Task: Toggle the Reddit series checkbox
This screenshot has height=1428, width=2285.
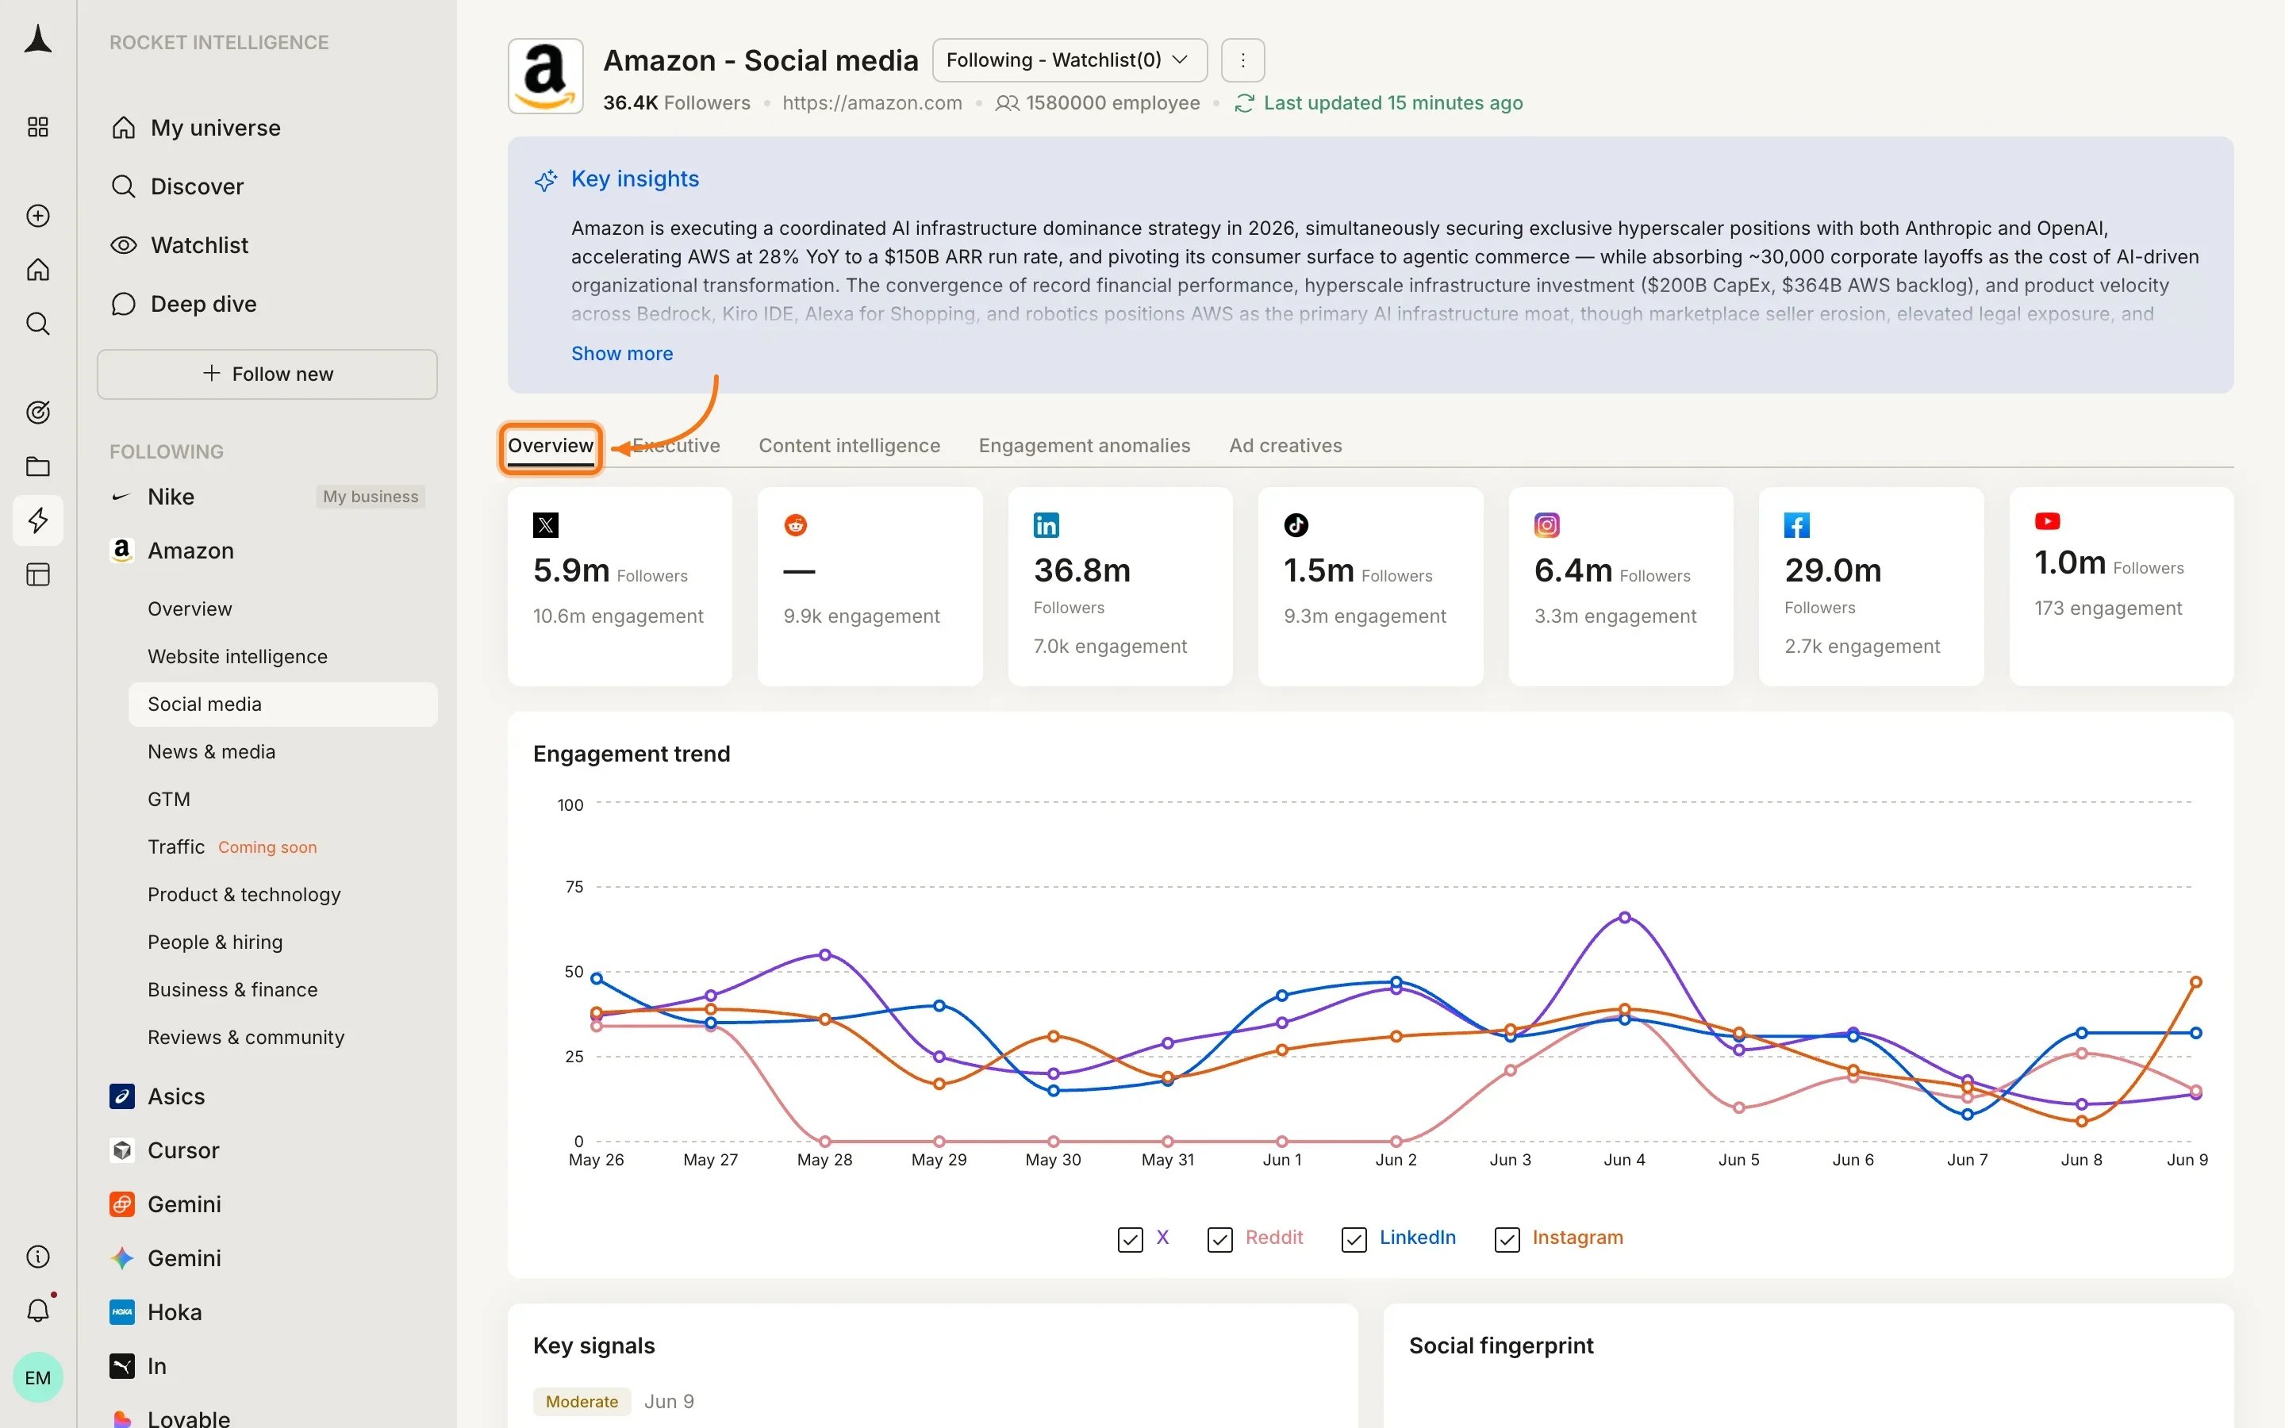Action: click(x=1220, y=1239)
